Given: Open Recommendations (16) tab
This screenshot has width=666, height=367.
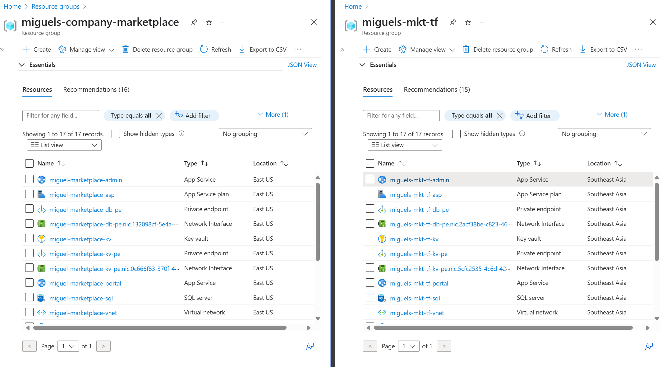Looking at the screenshot, I should tap(96, 90).
